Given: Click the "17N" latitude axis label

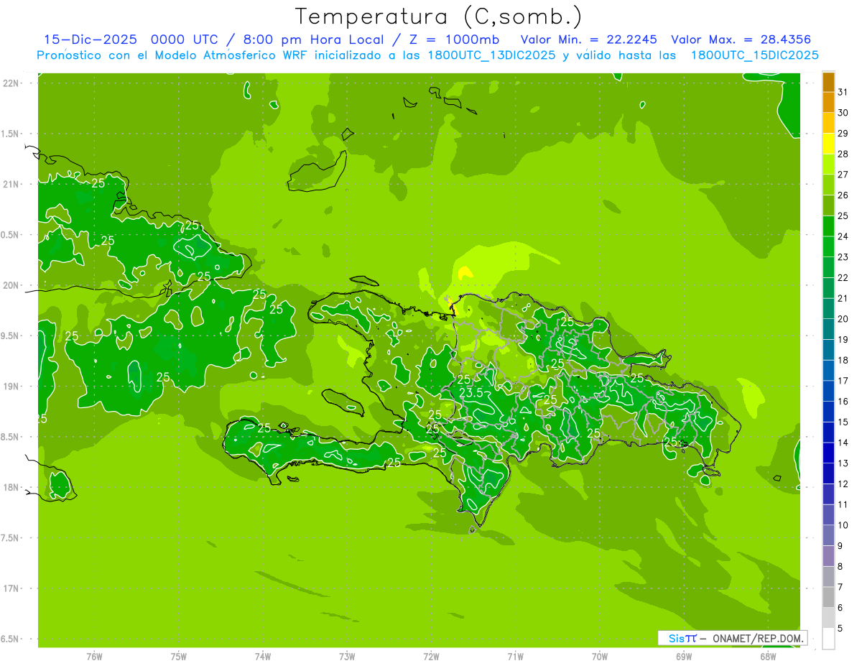Looking at the screenshot, I should (x=11, y=588).
